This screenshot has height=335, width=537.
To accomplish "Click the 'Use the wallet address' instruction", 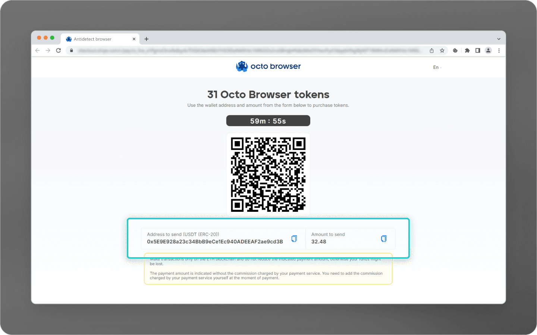I will 268,105.
